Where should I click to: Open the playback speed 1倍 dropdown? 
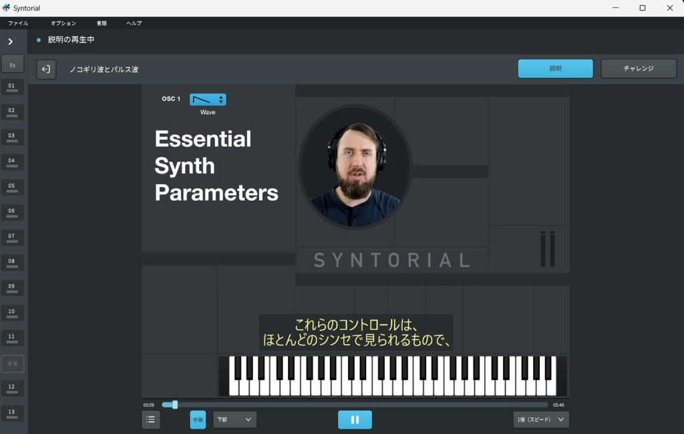[541, 419]
